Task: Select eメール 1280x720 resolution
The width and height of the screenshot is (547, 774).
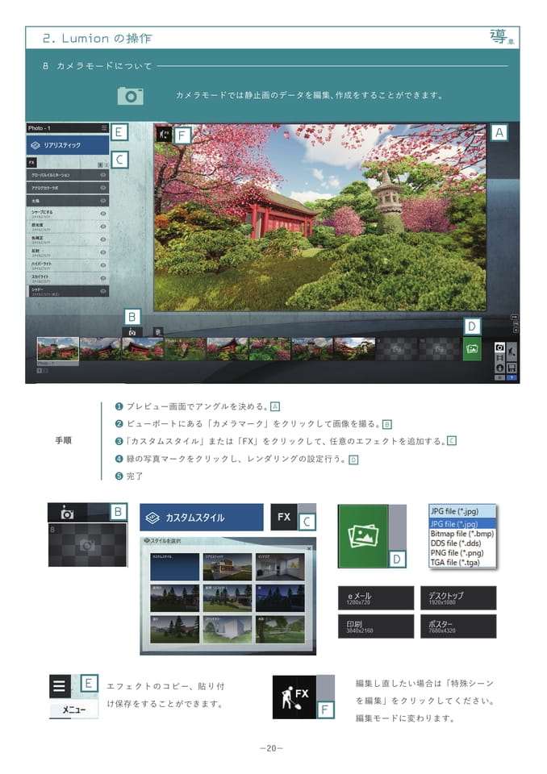Action: (x=376, y=598)
